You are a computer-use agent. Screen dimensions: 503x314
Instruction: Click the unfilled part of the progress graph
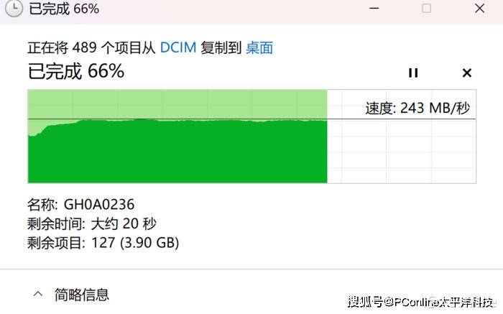click(402, 151)
